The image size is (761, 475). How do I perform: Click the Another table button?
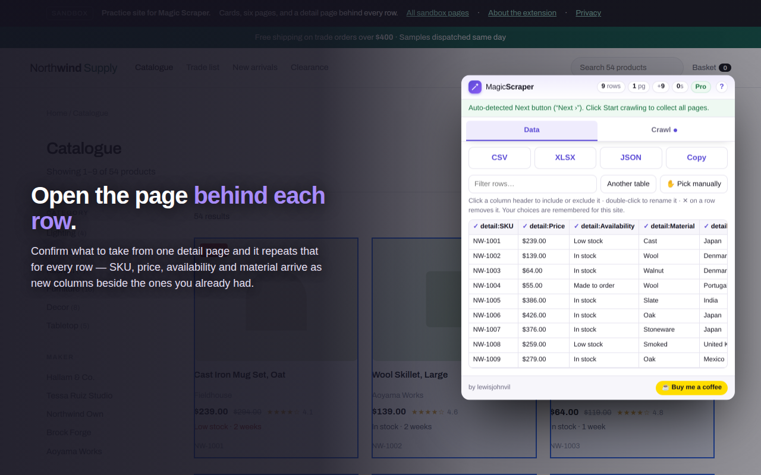pyautogui.click(x=628, y=184)
